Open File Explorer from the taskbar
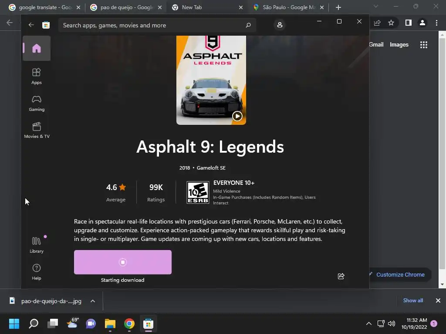The width and height of the screenshot is (446, 334). pyautogui.click(x=110, y=324)
